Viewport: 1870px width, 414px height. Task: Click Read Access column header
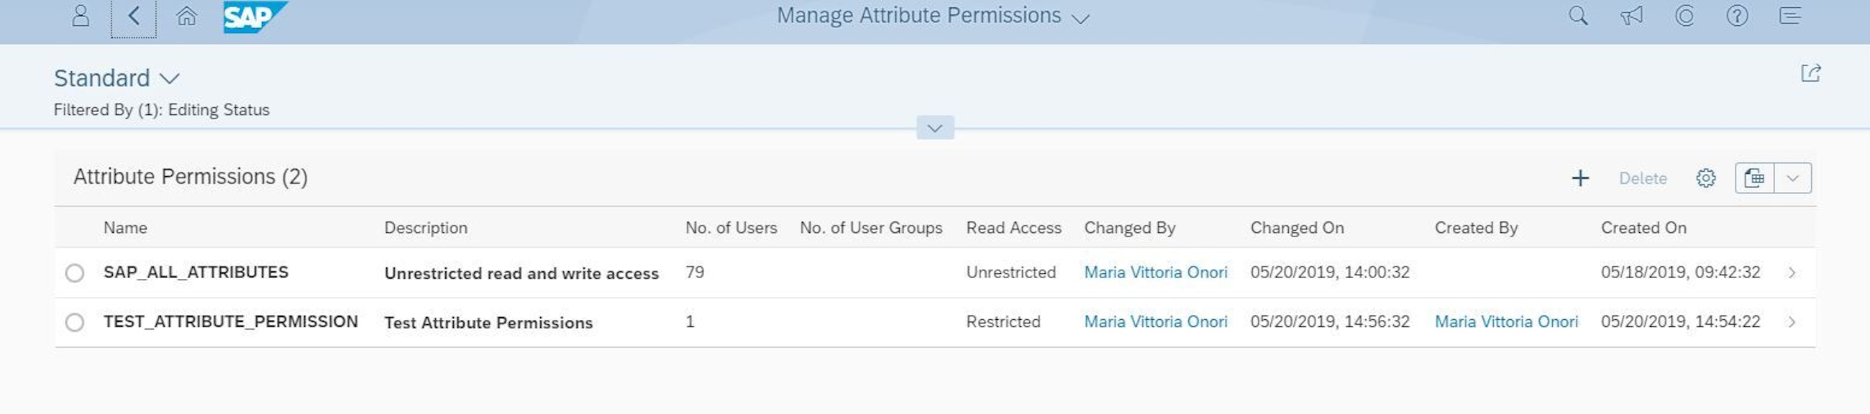[1013, 228]
